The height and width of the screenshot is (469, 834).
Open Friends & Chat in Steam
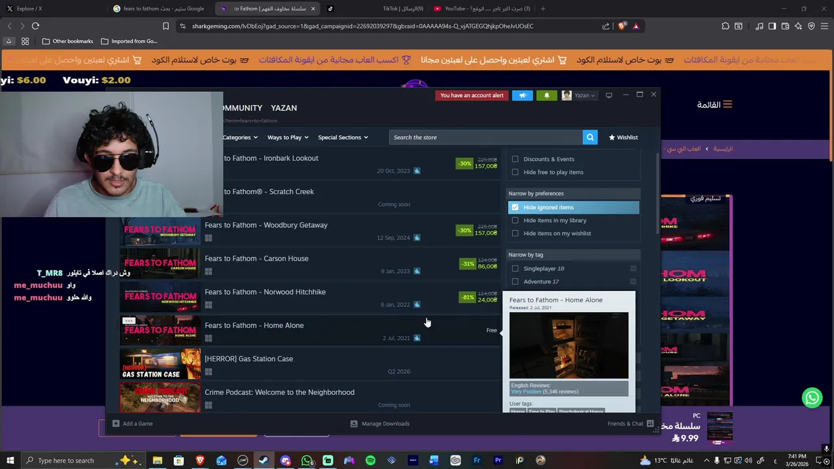tap(630, 423)
